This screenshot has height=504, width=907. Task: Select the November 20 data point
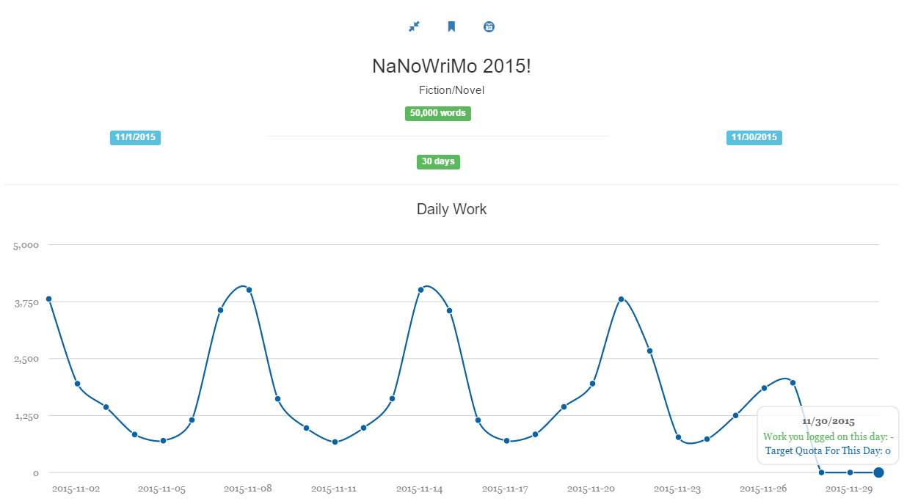click(x=592, y=384)
